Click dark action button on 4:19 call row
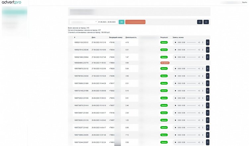Image resolution: width=249 pixels, height=146 pixels. coord(208,42)
